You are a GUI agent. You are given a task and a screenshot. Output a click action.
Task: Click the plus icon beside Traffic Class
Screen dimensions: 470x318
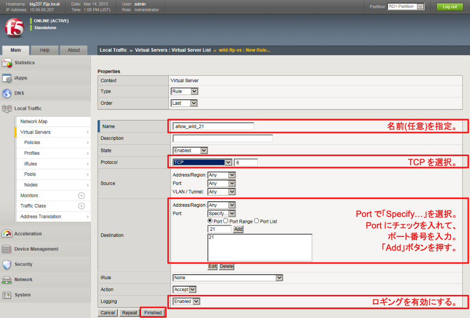(81, 206)
